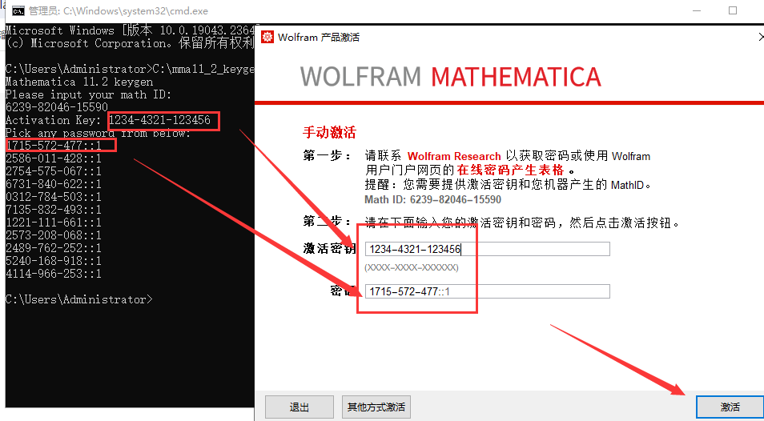764x421 pixels.
Task: Click the 2586-011-428::1 line in console
Action: tap(53, 158)
